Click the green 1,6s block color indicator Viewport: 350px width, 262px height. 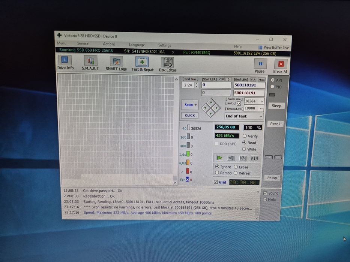click(x=188, y=154)
